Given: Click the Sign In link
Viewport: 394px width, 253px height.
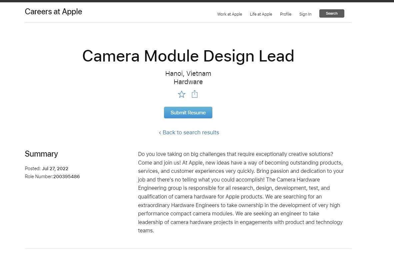Looking at the screenshot, I should pyautogui.click(x=305, y=14).
